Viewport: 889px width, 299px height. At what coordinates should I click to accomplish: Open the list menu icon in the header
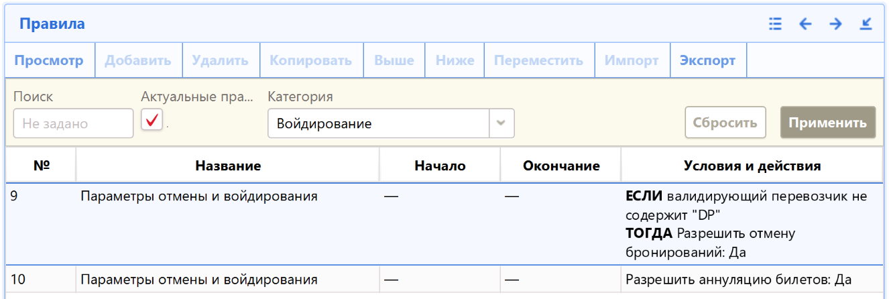775,24
